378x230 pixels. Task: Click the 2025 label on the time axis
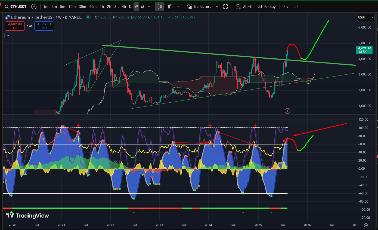(258, 225)
